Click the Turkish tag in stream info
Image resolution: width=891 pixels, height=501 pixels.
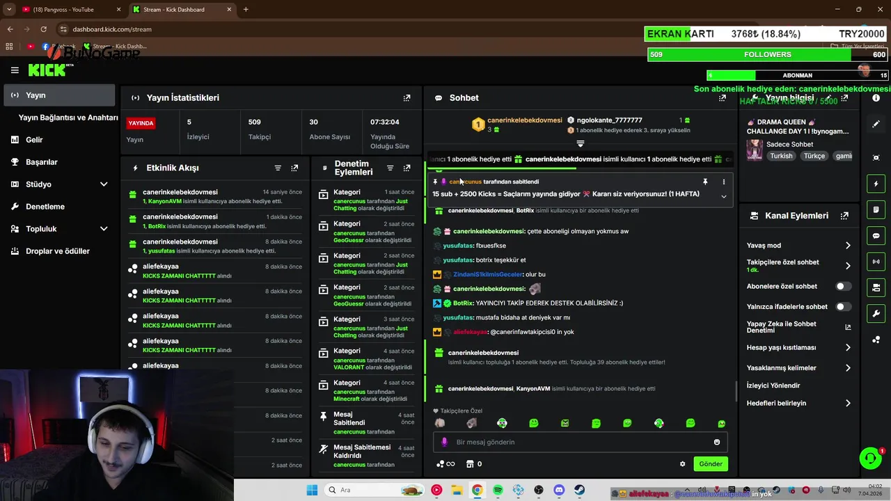[x=781, y=156]
